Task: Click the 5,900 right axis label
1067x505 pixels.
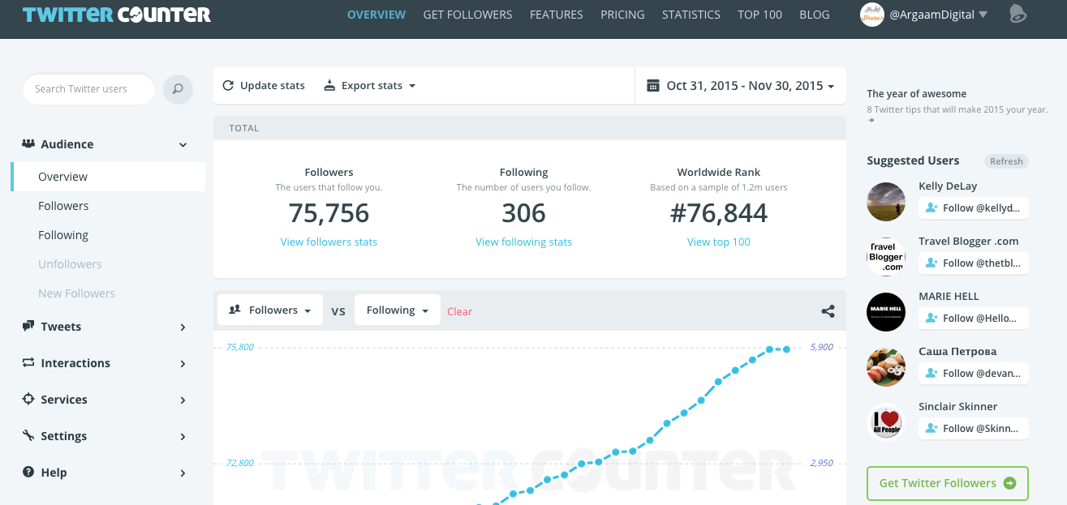Action: pyautogui.click(x=821, y=347)
